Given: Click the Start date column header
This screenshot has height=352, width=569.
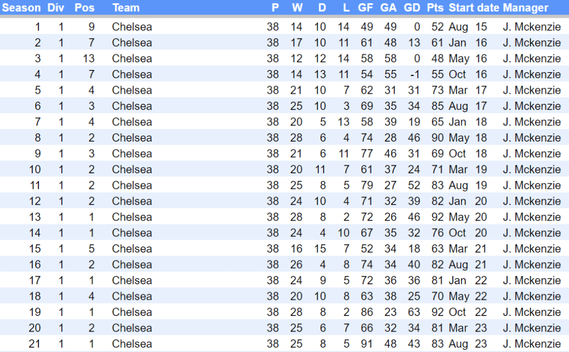Looking at the screenshot, I should click(474, 8).
